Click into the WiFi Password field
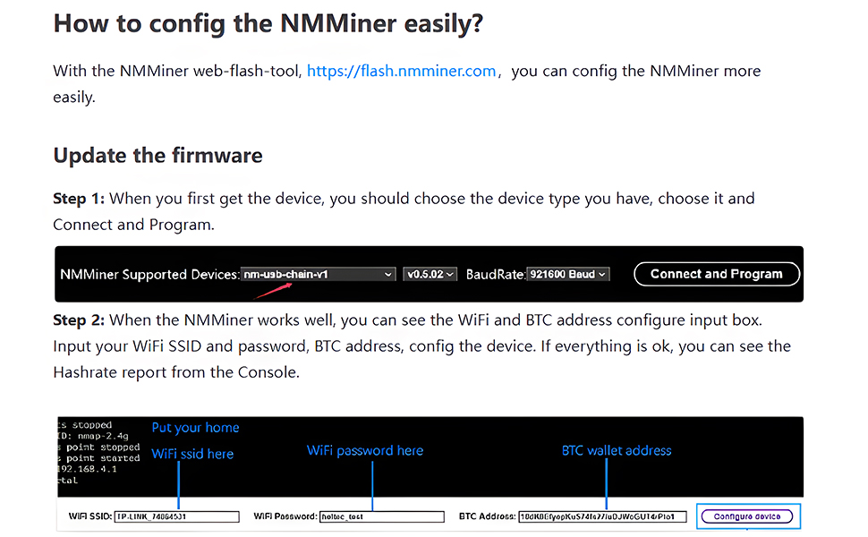Image resolution: width=868 pixels, height=537 pixels. pyautogui.click(x=382, y=516)
